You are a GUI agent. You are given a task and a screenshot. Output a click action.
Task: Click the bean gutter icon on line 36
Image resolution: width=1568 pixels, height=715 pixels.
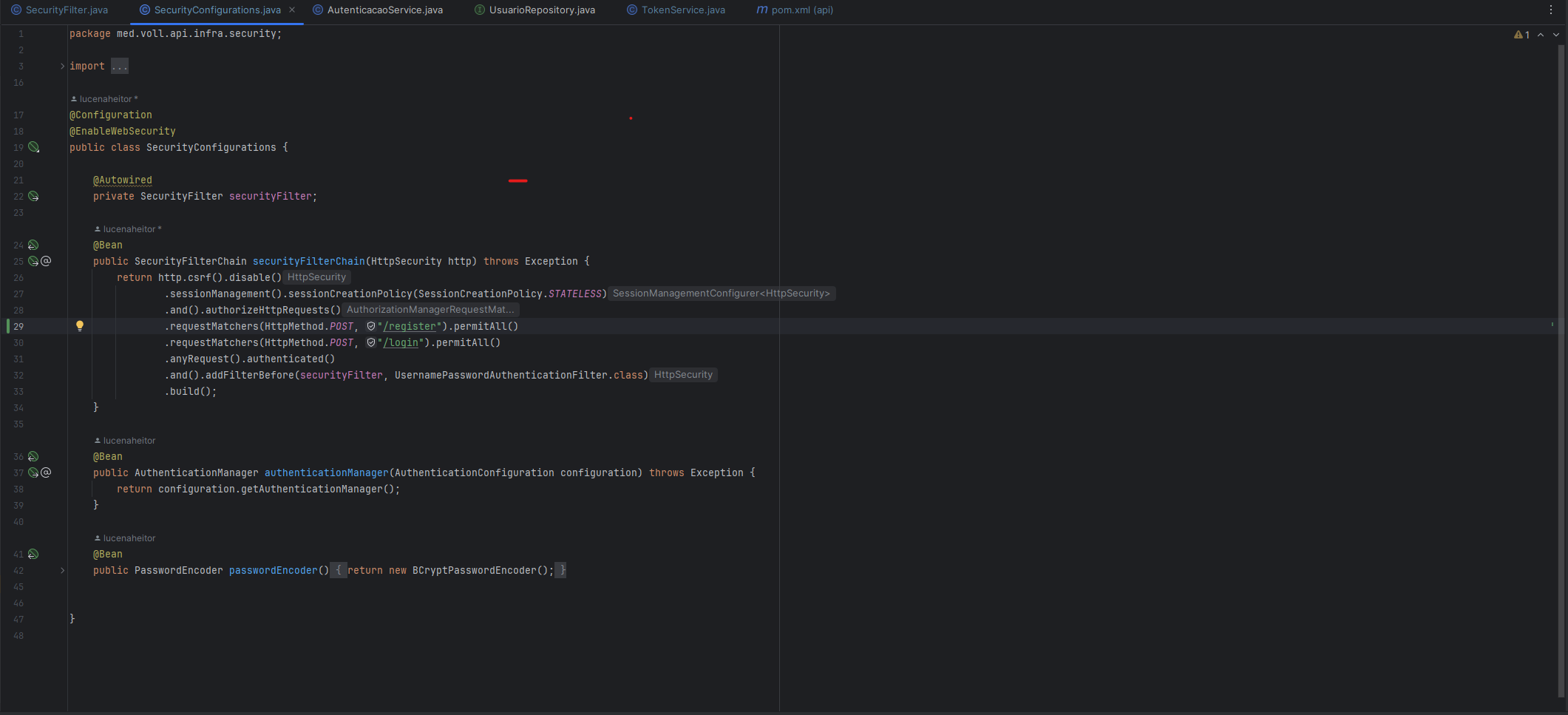point(33,457)
